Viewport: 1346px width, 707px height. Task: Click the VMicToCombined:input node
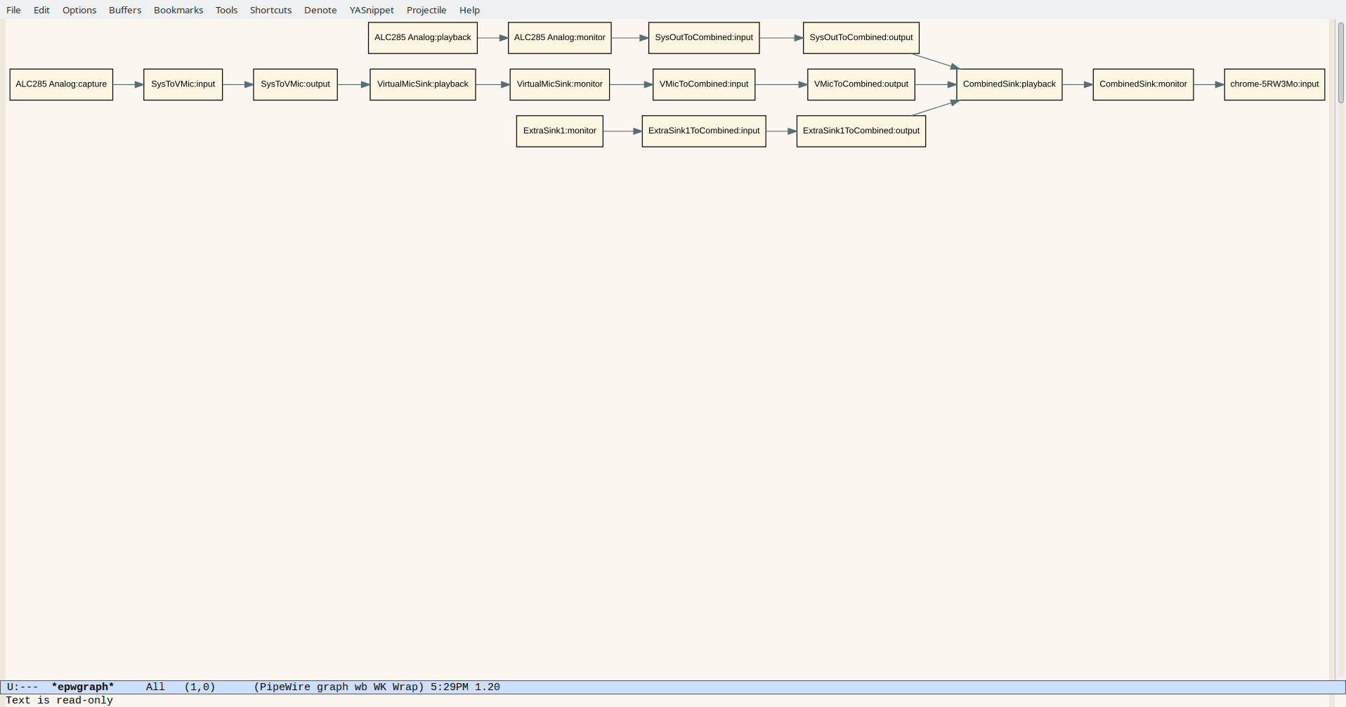[703, 84]
